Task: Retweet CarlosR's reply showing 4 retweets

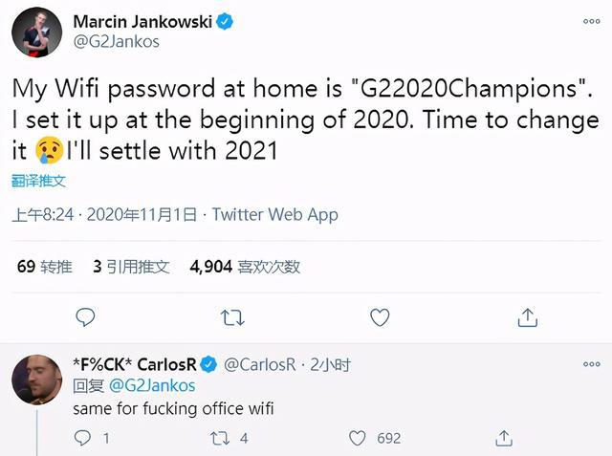Action: point(220,439)
